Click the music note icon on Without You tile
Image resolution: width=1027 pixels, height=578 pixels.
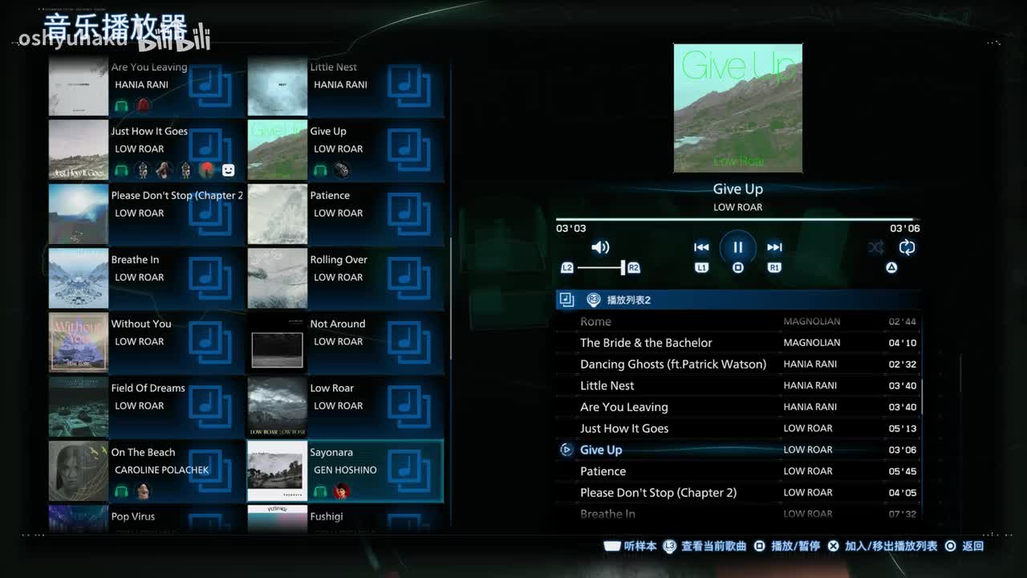pos(209,344)
